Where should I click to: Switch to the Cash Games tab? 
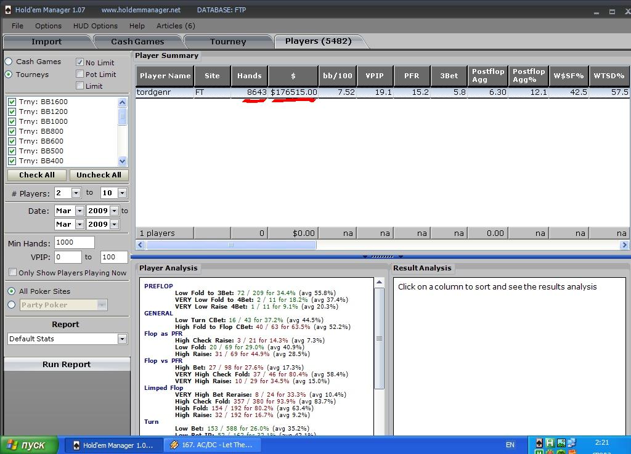(x=137, y=41)
